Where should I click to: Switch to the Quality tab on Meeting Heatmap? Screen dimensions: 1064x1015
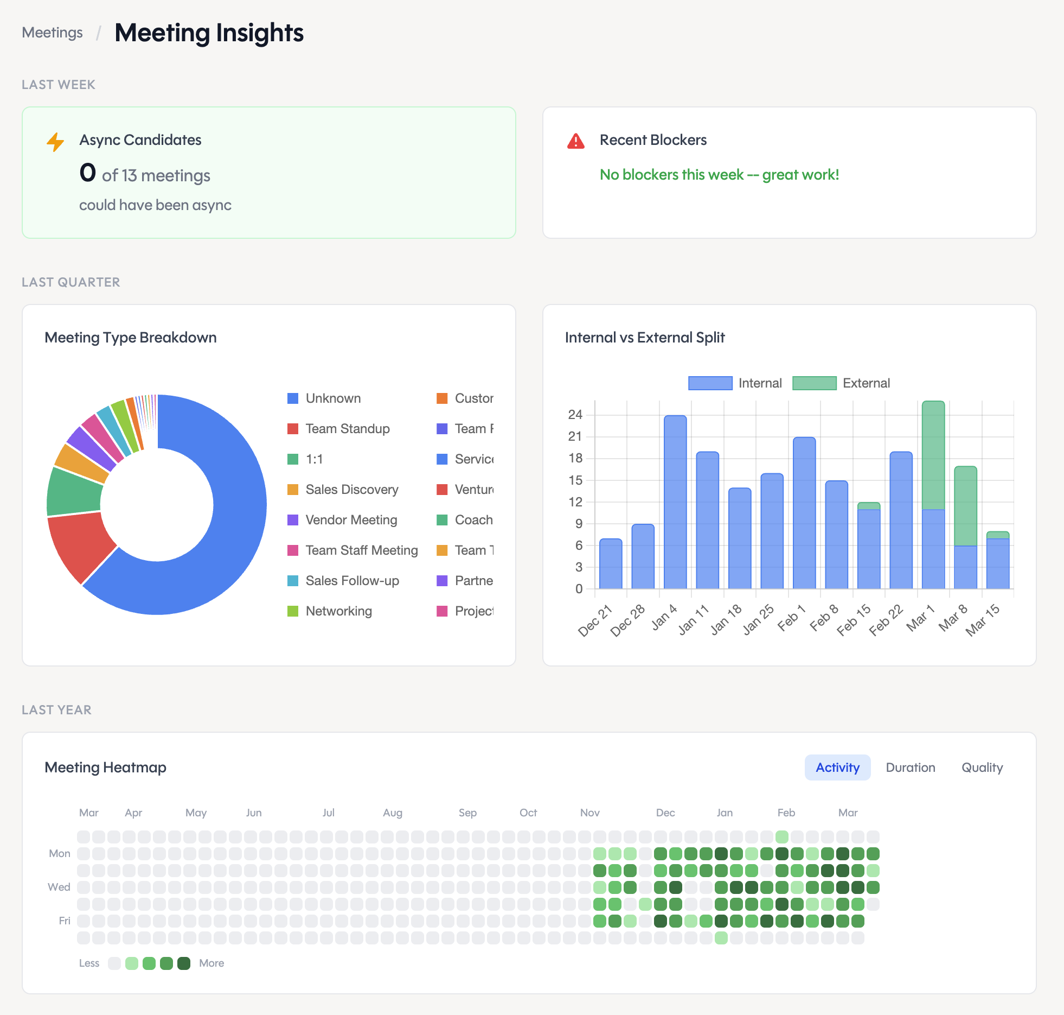pyautogui.click(x=982, y=767)
